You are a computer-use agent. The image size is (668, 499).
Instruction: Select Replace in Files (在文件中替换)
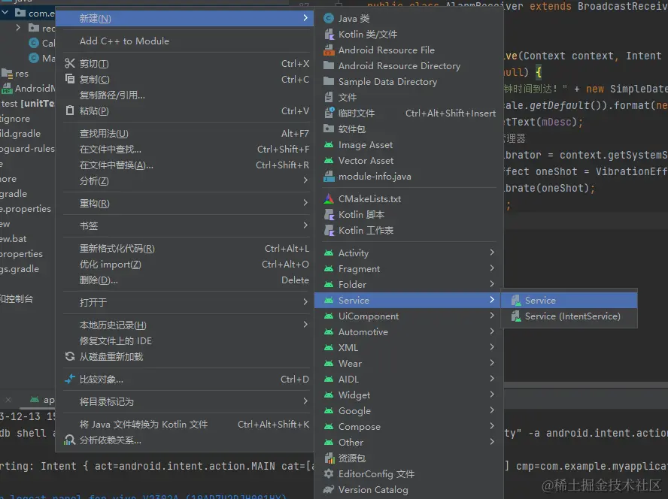185,165
